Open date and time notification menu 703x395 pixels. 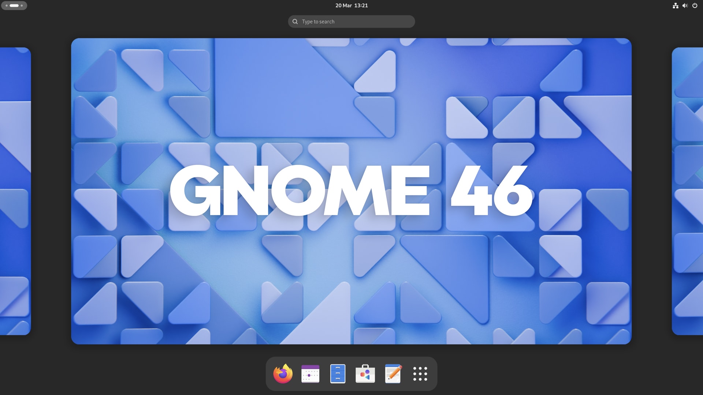(x=351, y=5)
